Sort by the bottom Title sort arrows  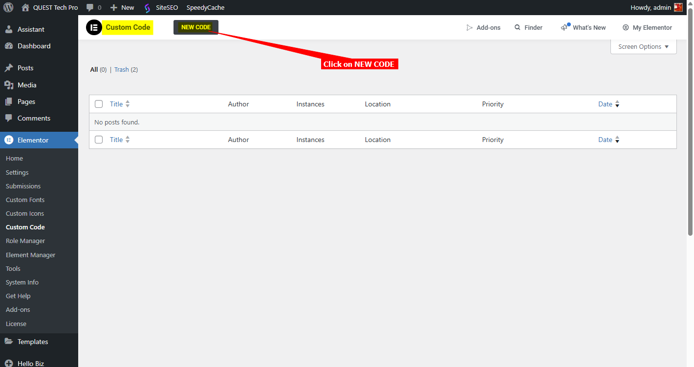click(128, 140)
